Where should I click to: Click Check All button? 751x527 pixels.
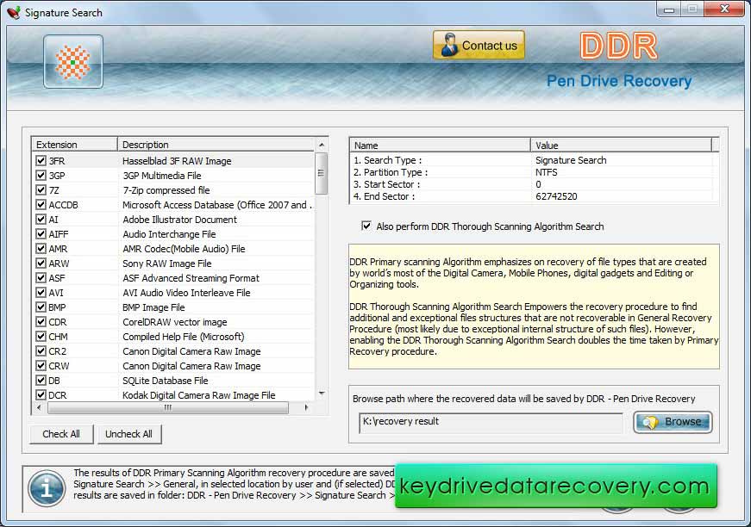tap(61, 434)
